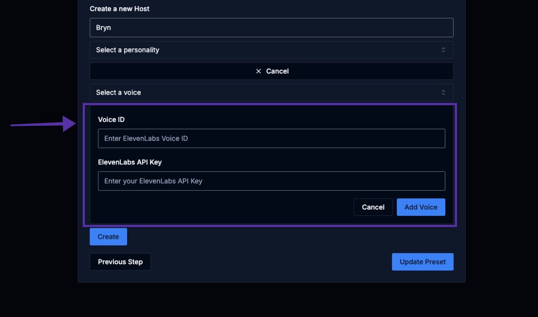The width and height of the screenshot is (538, 317).
Task: Cancel adding a voice in the voice panel
Action: click(373, 207)
